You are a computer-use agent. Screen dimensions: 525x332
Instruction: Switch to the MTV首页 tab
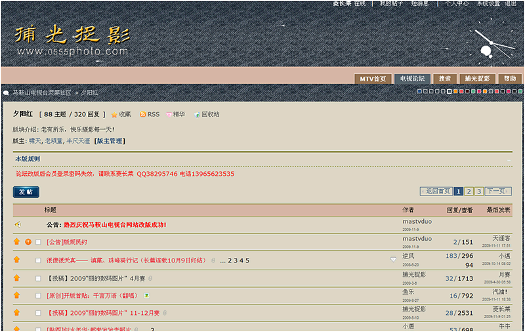tap(373, 79)
